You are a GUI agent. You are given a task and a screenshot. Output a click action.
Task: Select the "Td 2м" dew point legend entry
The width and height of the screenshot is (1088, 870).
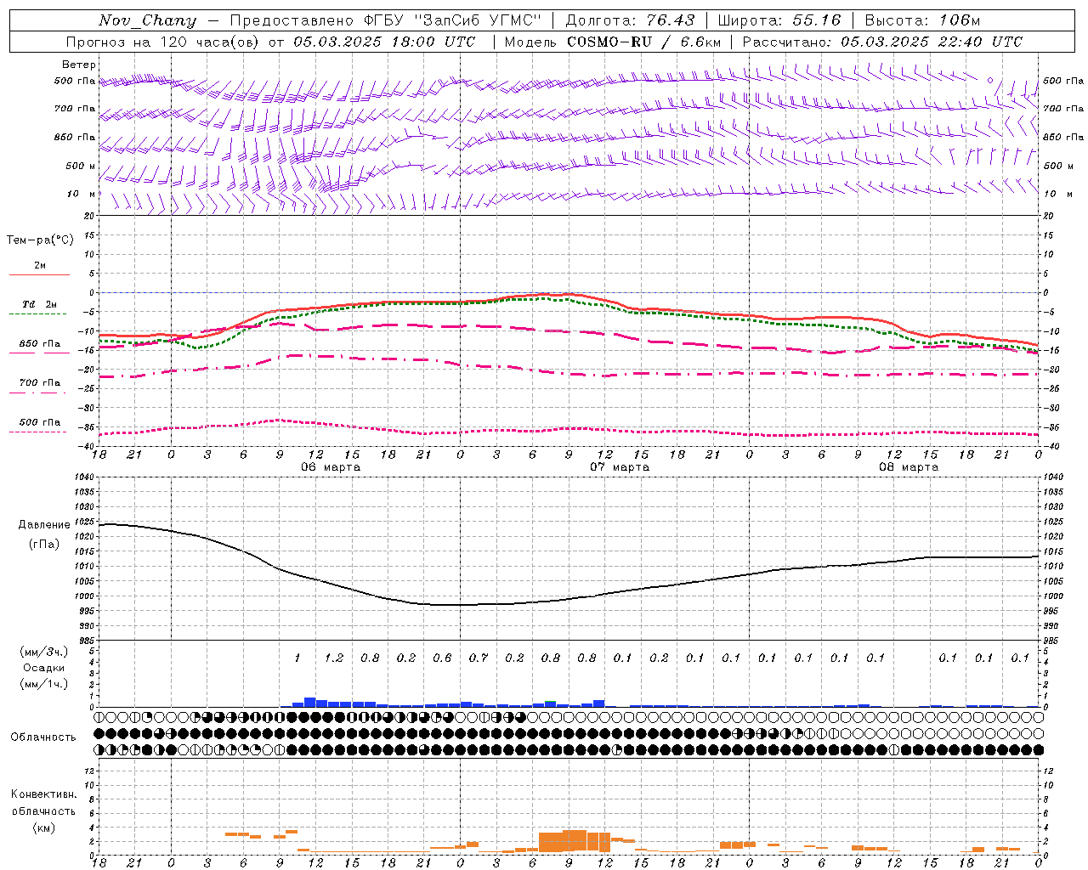pos(39,304)
